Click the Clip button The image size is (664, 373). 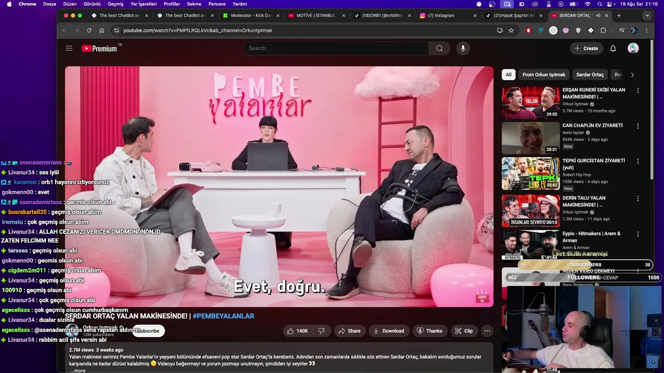[x=463, y=331]
